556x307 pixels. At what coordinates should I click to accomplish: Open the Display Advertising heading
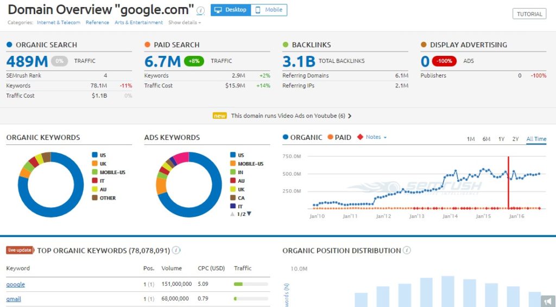[469, 44]
